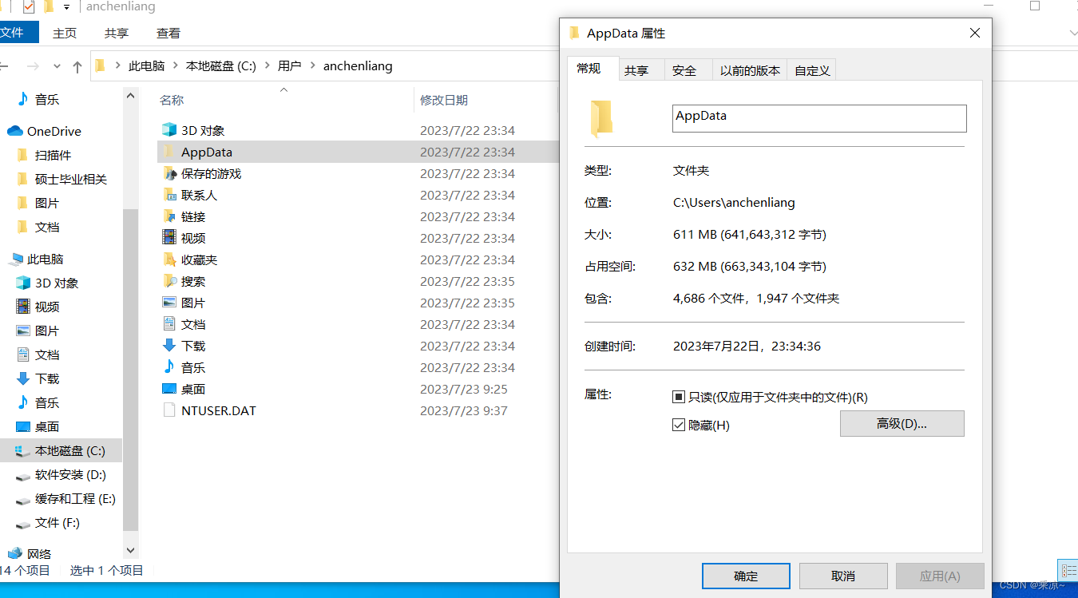Image resolution: width=1078 pixels, height=598 pixels.
Task: Click the 视频 film icon in file list
Action: (168, 238)
